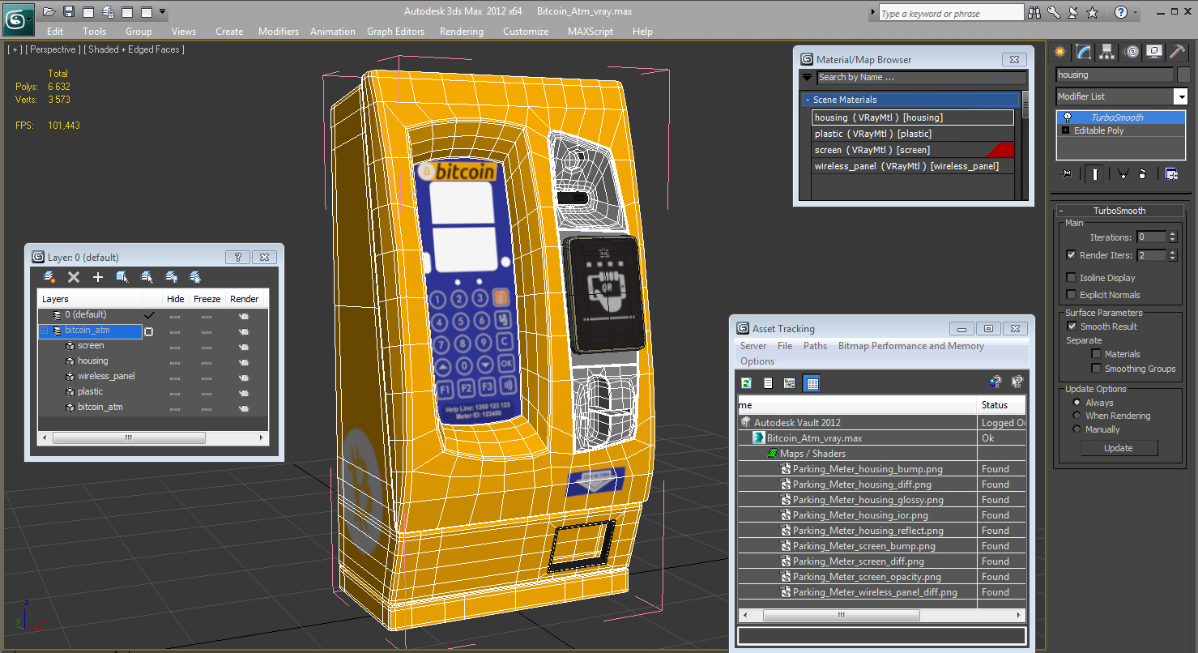Open the Motion command panel tab
Screen dimensions: 1198x653
click(1132, 52)
